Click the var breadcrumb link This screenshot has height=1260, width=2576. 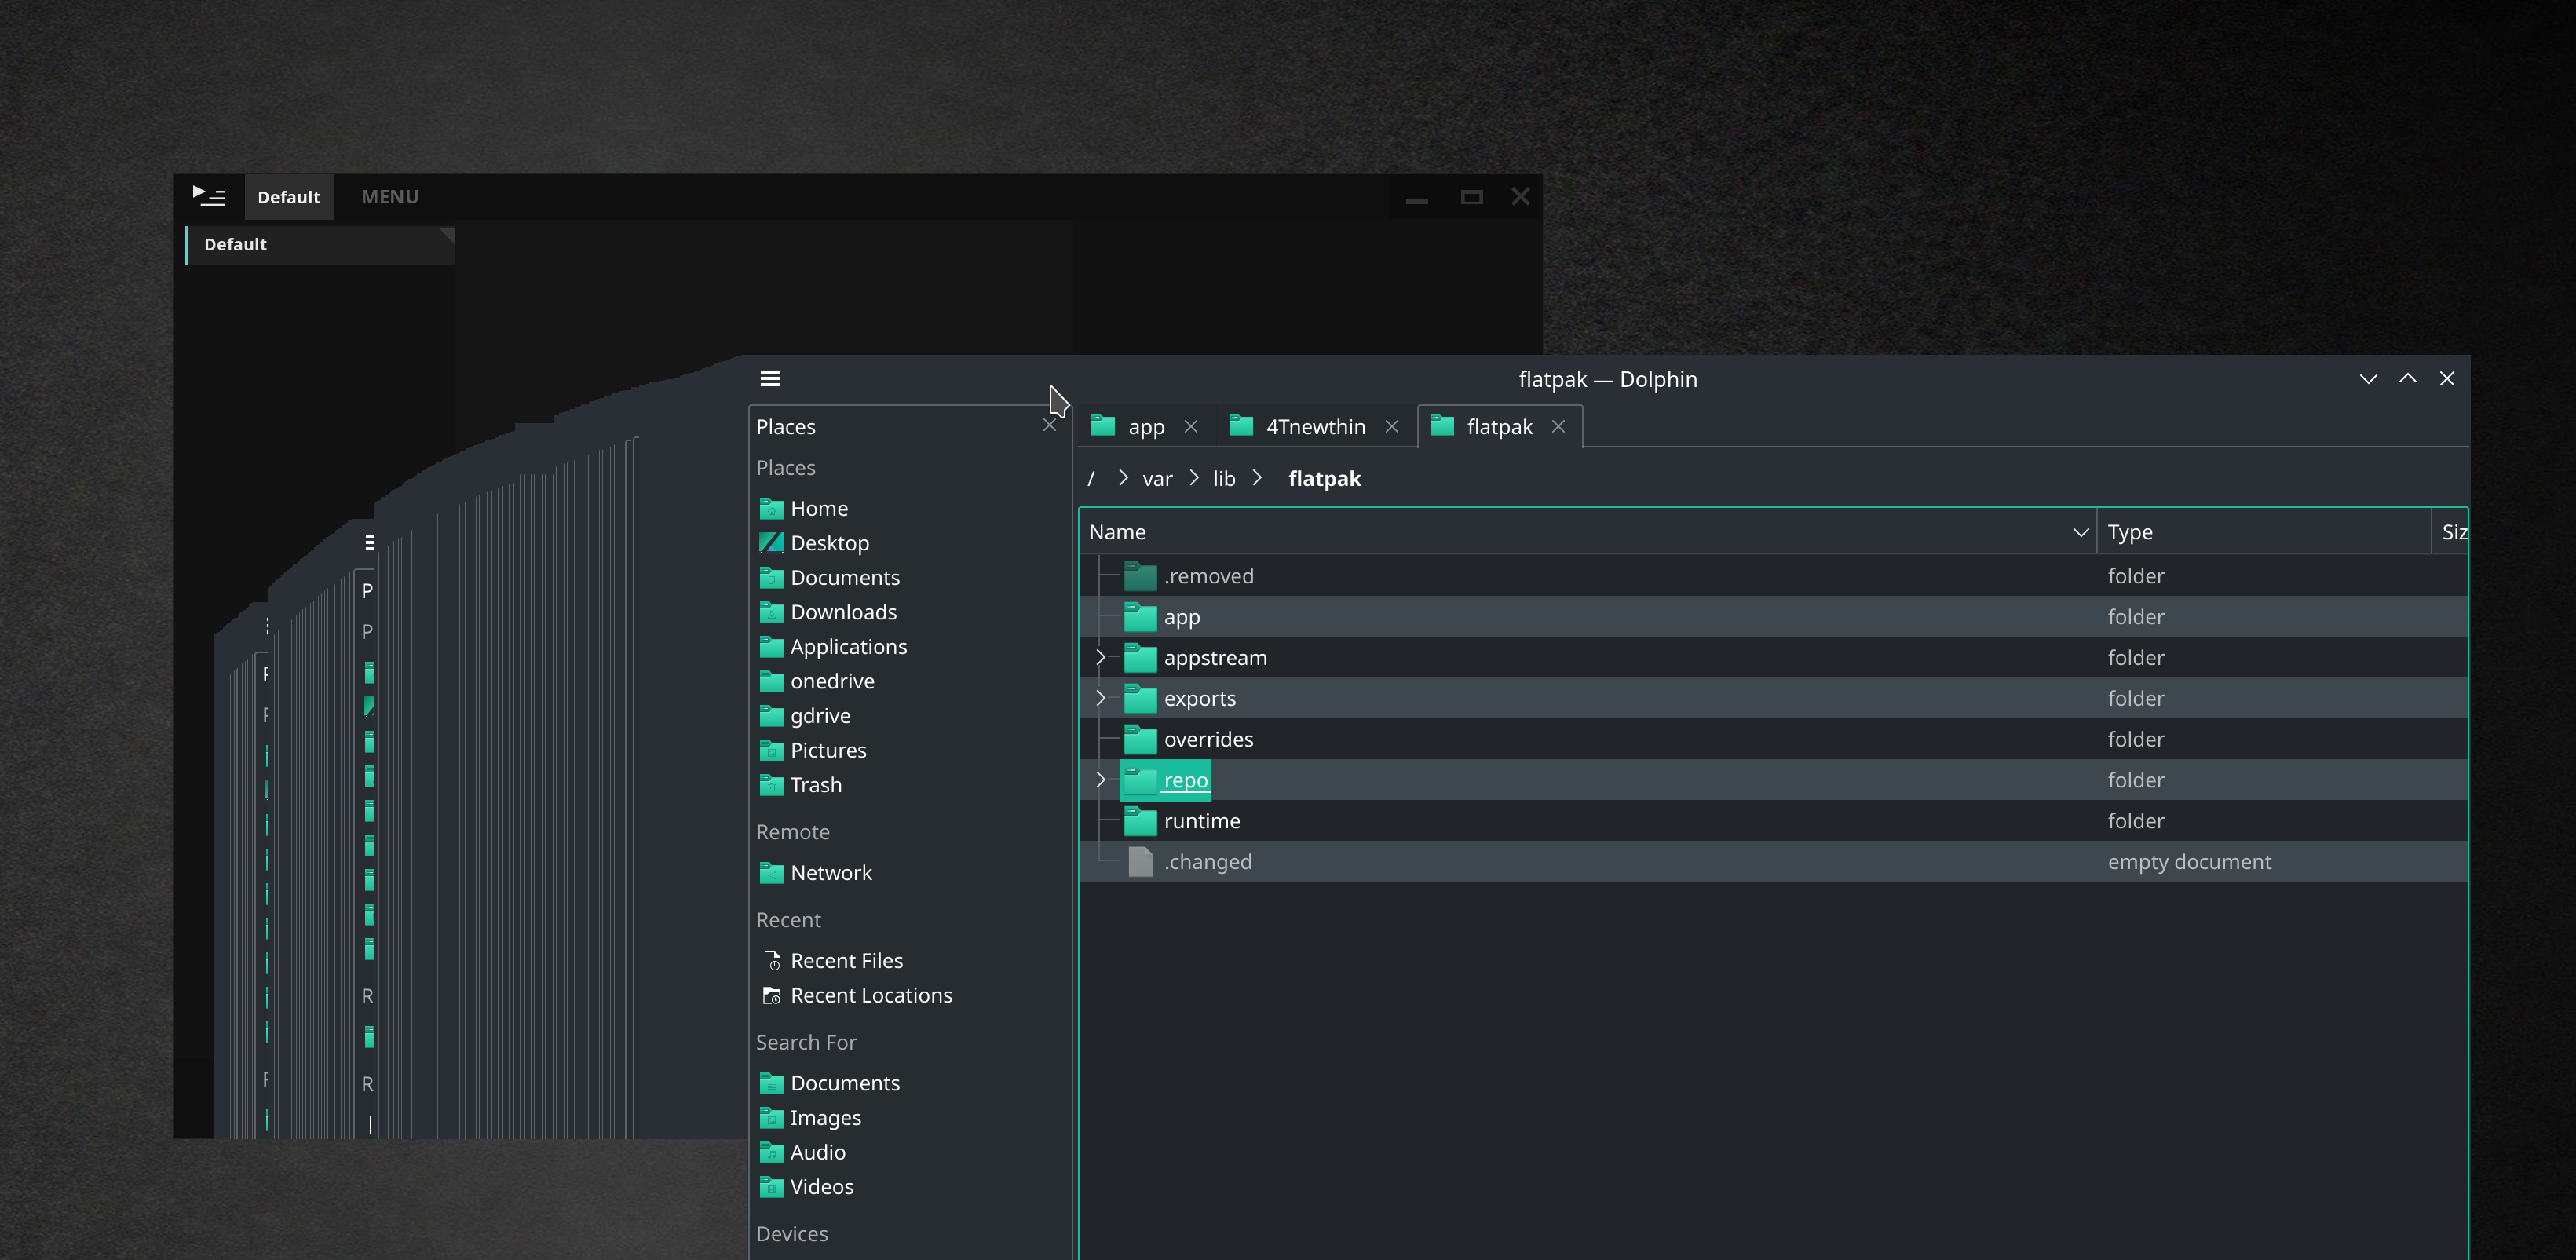(x=1157, y=478)
